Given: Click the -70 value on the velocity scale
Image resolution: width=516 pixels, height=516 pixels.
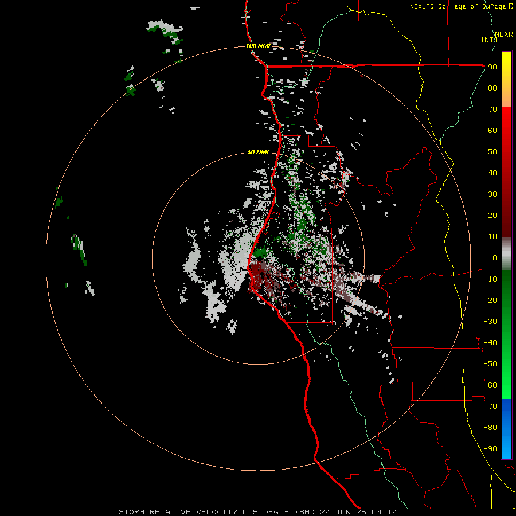Looking at the screenshot, I should (x=490, y=406).
